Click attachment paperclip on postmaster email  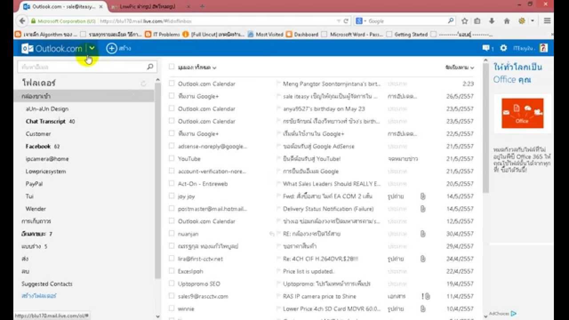423,208
